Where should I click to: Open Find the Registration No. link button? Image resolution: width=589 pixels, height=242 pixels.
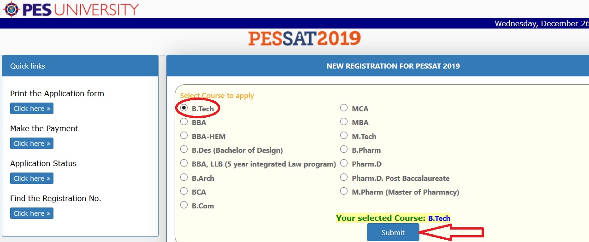tap(32, 213)
